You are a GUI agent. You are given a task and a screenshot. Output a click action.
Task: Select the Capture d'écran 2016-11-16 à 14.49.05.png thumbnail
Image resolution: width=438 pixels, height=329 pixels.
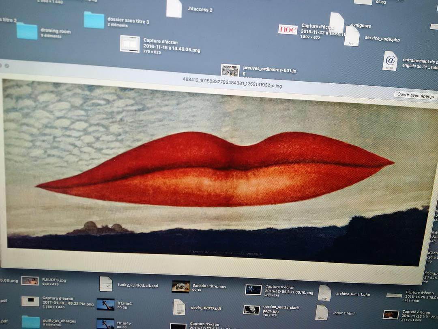(130, 44)
